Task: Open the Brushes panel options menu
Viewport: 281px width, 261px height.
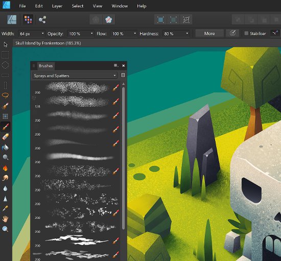Action: coord(116,66)
